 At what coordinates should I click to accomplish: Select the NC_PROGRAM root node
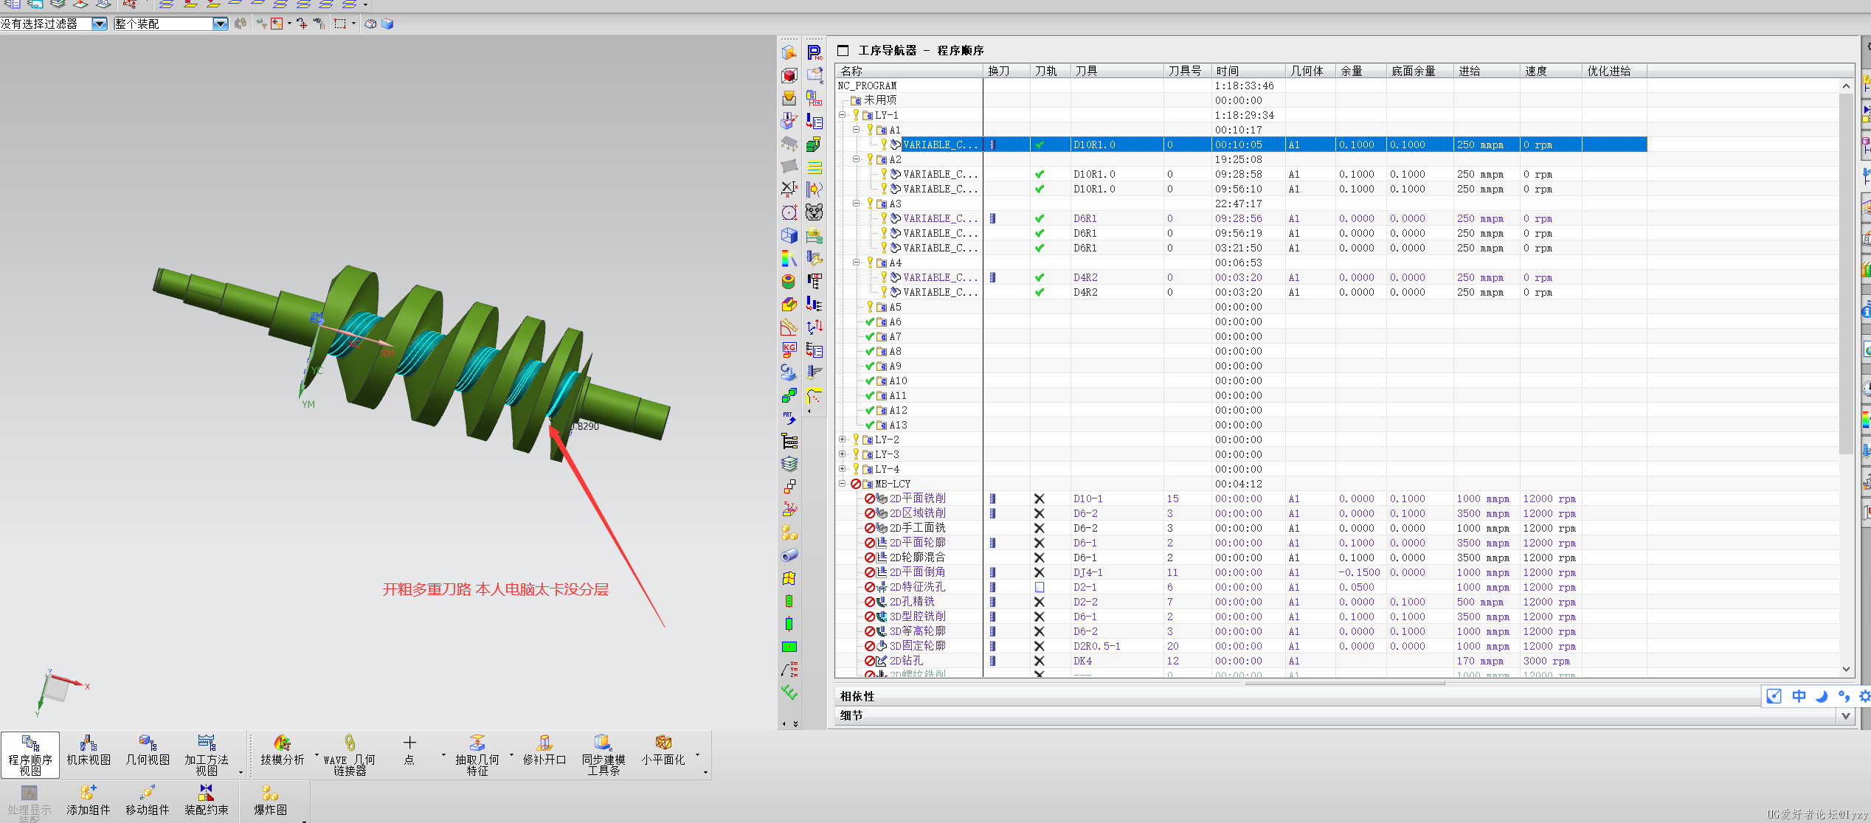tap(867, 86)
